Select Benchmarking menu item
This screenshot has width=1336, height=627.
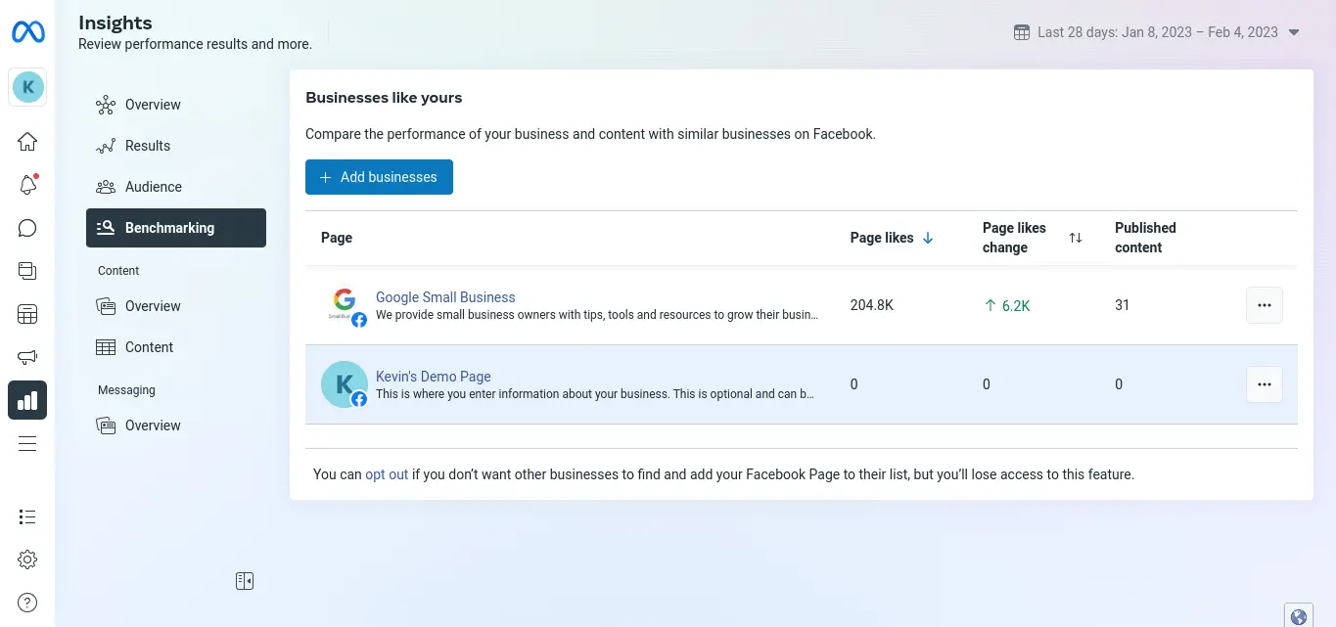pos(176,228)
